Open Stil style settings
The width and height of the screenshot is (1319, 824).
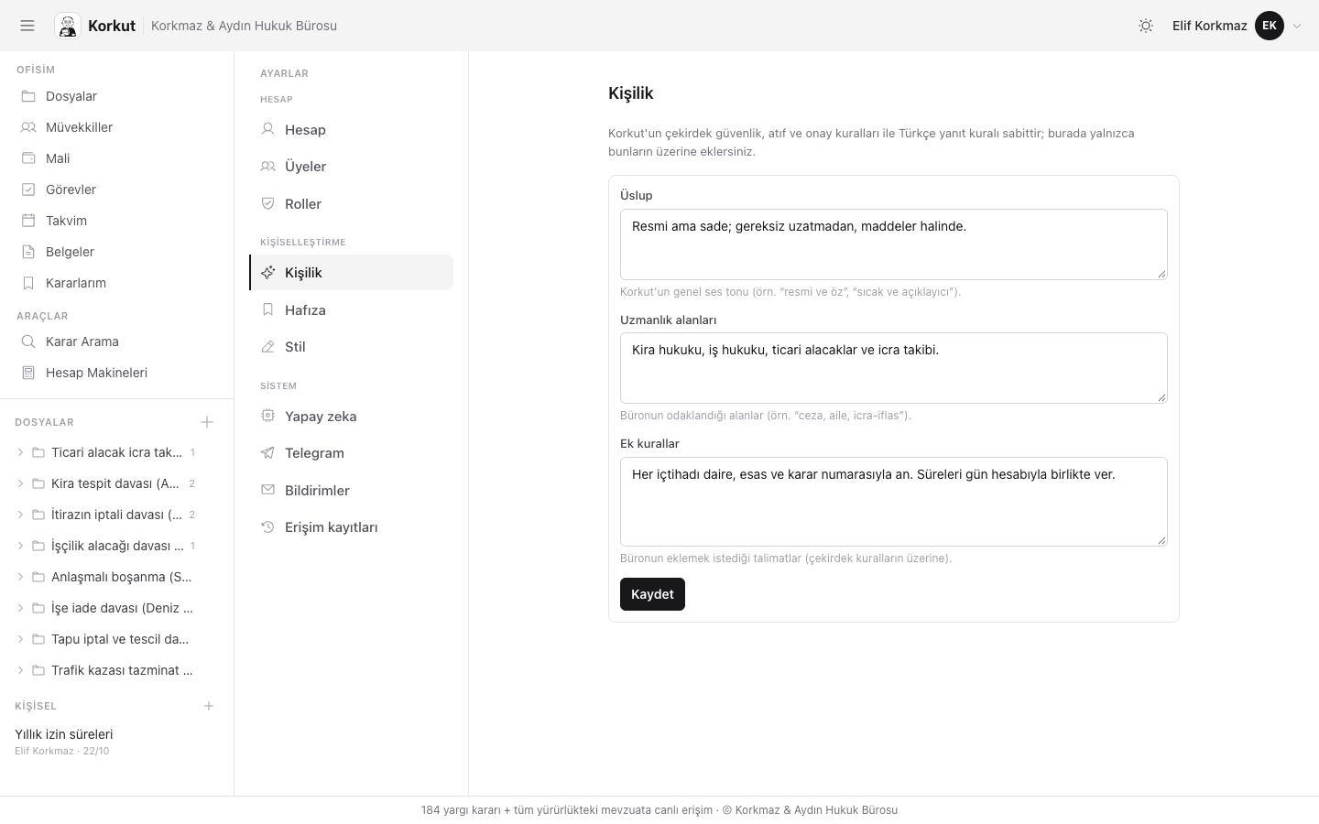pos(351,347)
